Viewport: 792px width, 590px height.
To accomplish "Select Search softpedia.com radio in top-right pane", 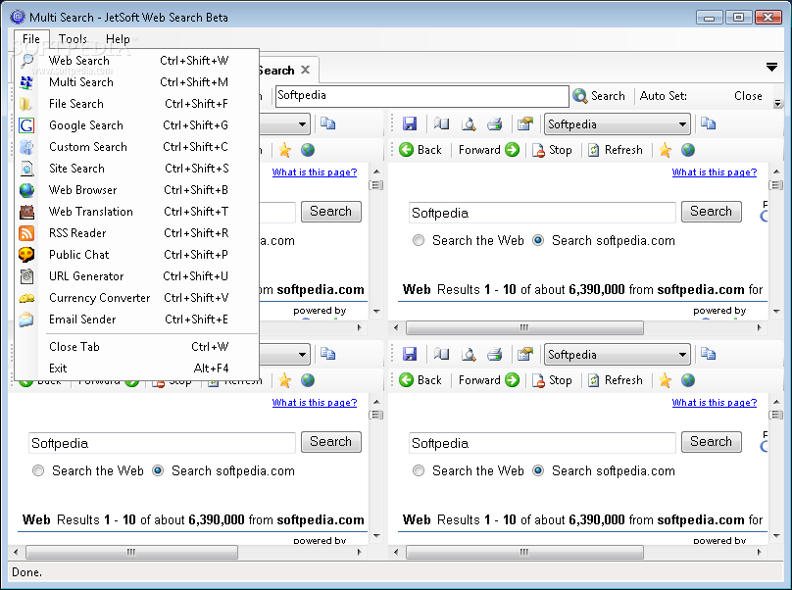I will [538, 240].
